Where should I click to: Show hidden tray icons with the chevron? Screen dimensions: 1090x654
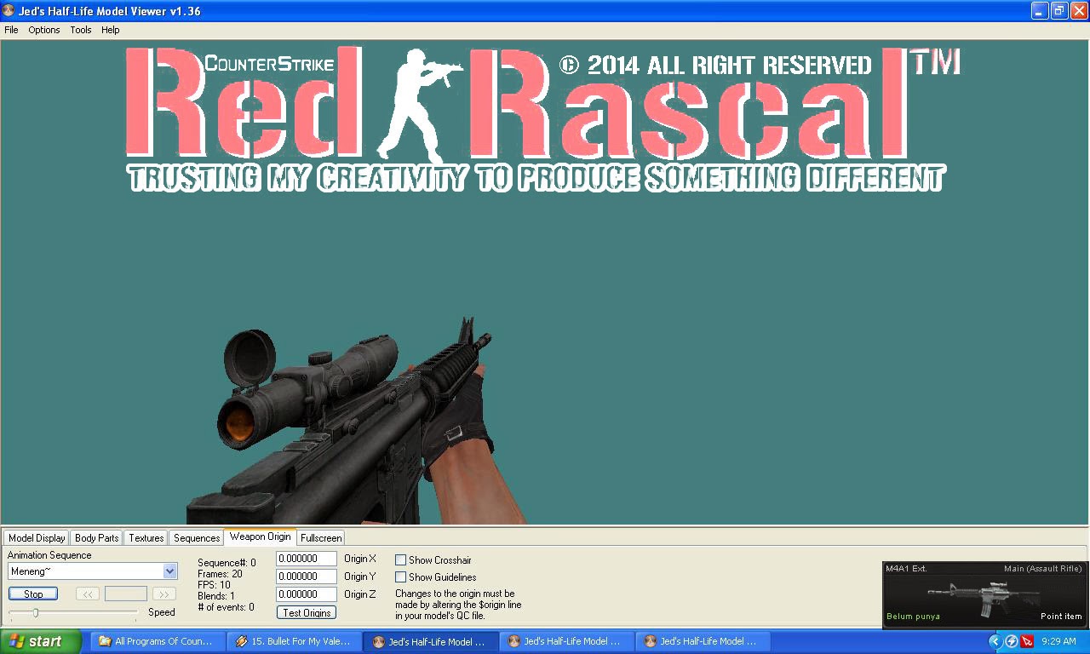tap(995, 641)
